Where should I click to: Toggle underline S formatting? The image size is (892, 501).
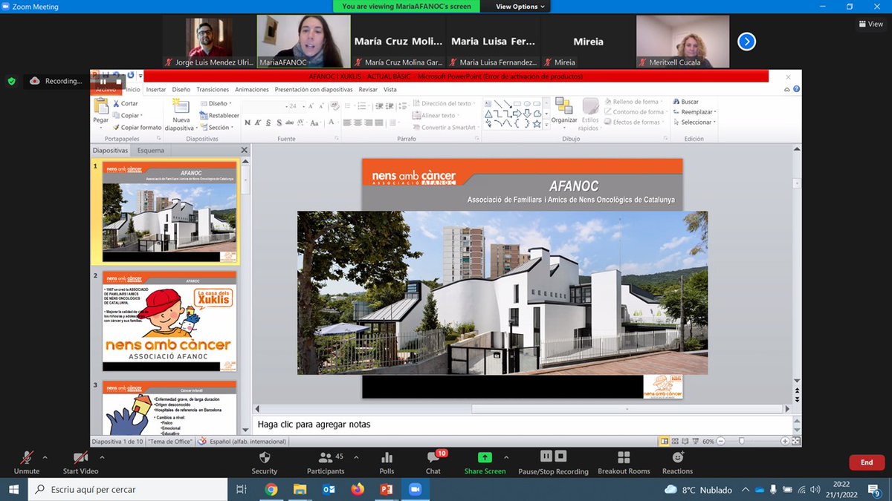tap(268, 123)
